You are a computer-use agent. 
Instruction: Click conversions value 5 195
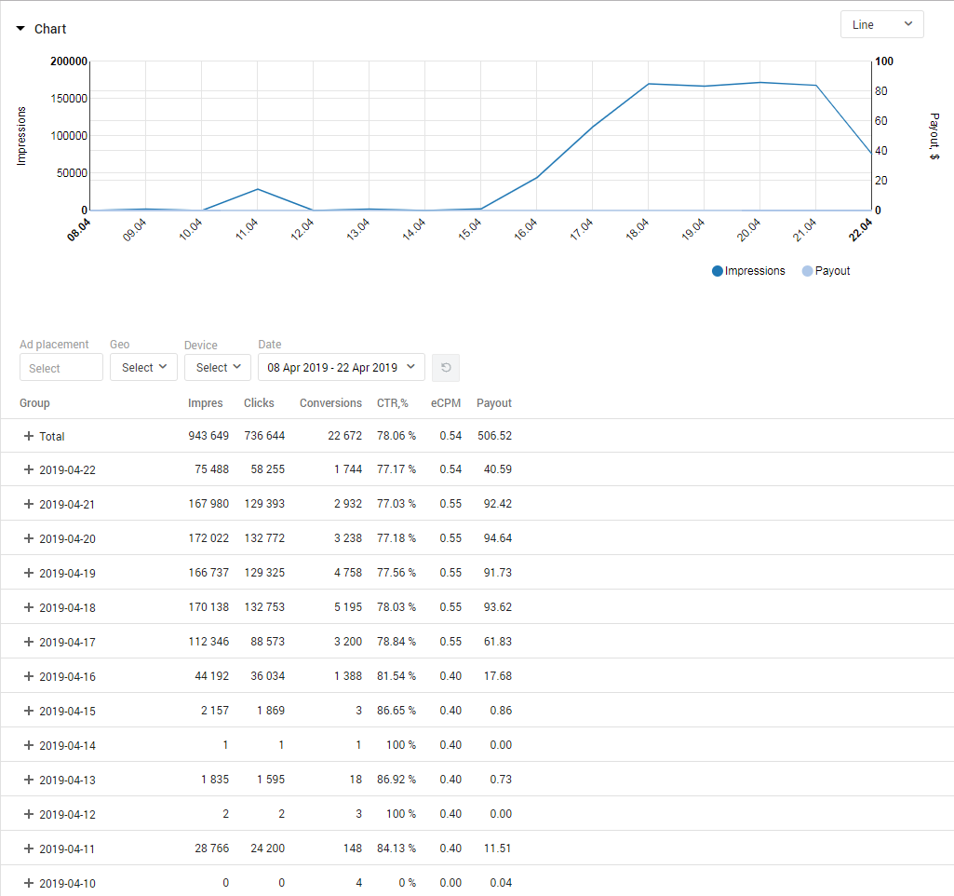tap(348, 607)
